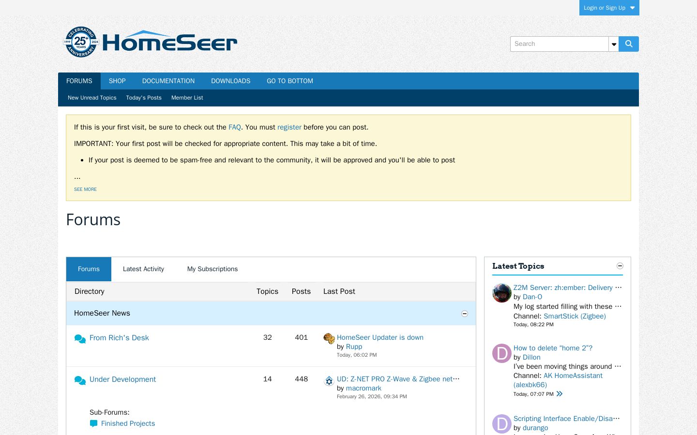Open the HomeSeer Updater is down post

click(380, 337)
